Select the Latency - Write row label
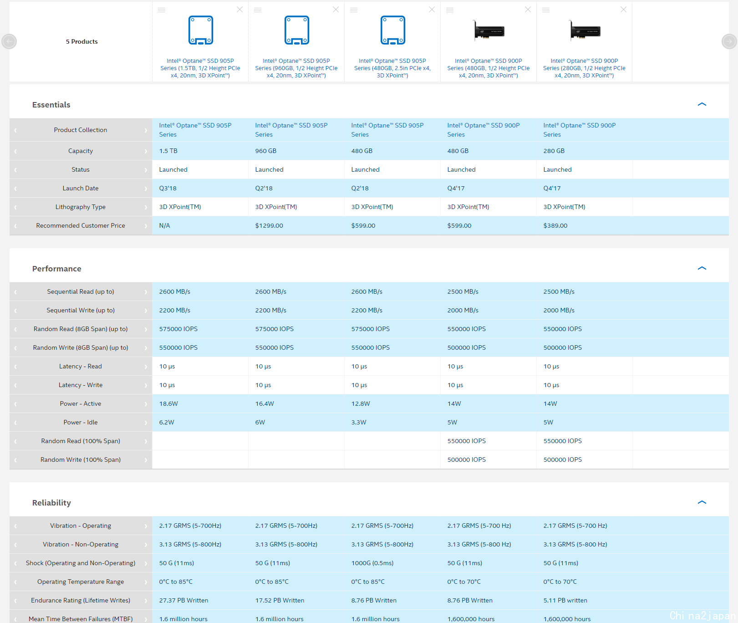This screenshot has width=738, height=623. (81, 385)
